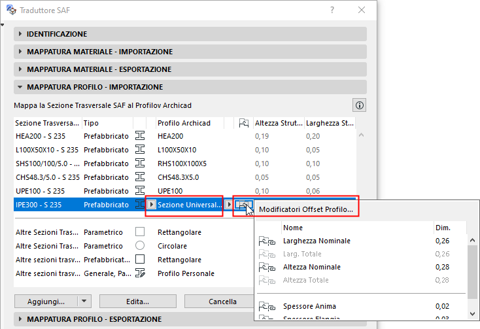Click the 0,02 value of Spessore Anima
This screenshot has width=480, height=329.
pyautogui.click(x=442, y=306)
